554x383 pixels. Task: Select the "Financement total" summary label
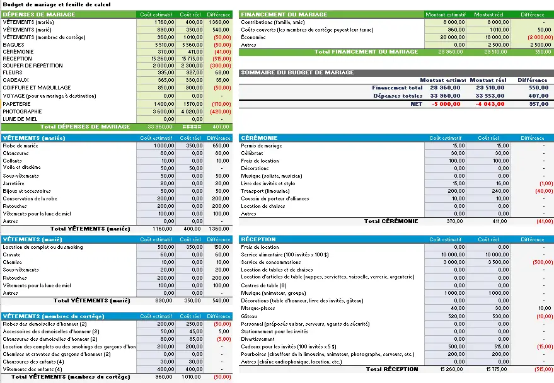397,88
